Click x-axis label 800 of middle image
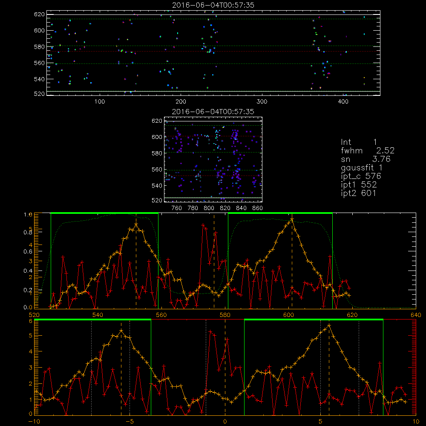 (x=209, y=208)
